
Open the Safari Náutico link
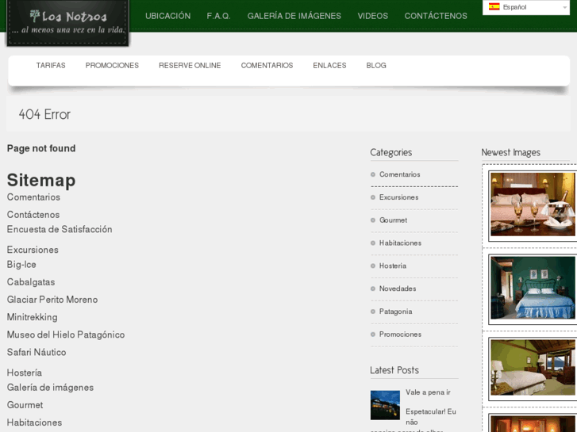coord(37,352)
